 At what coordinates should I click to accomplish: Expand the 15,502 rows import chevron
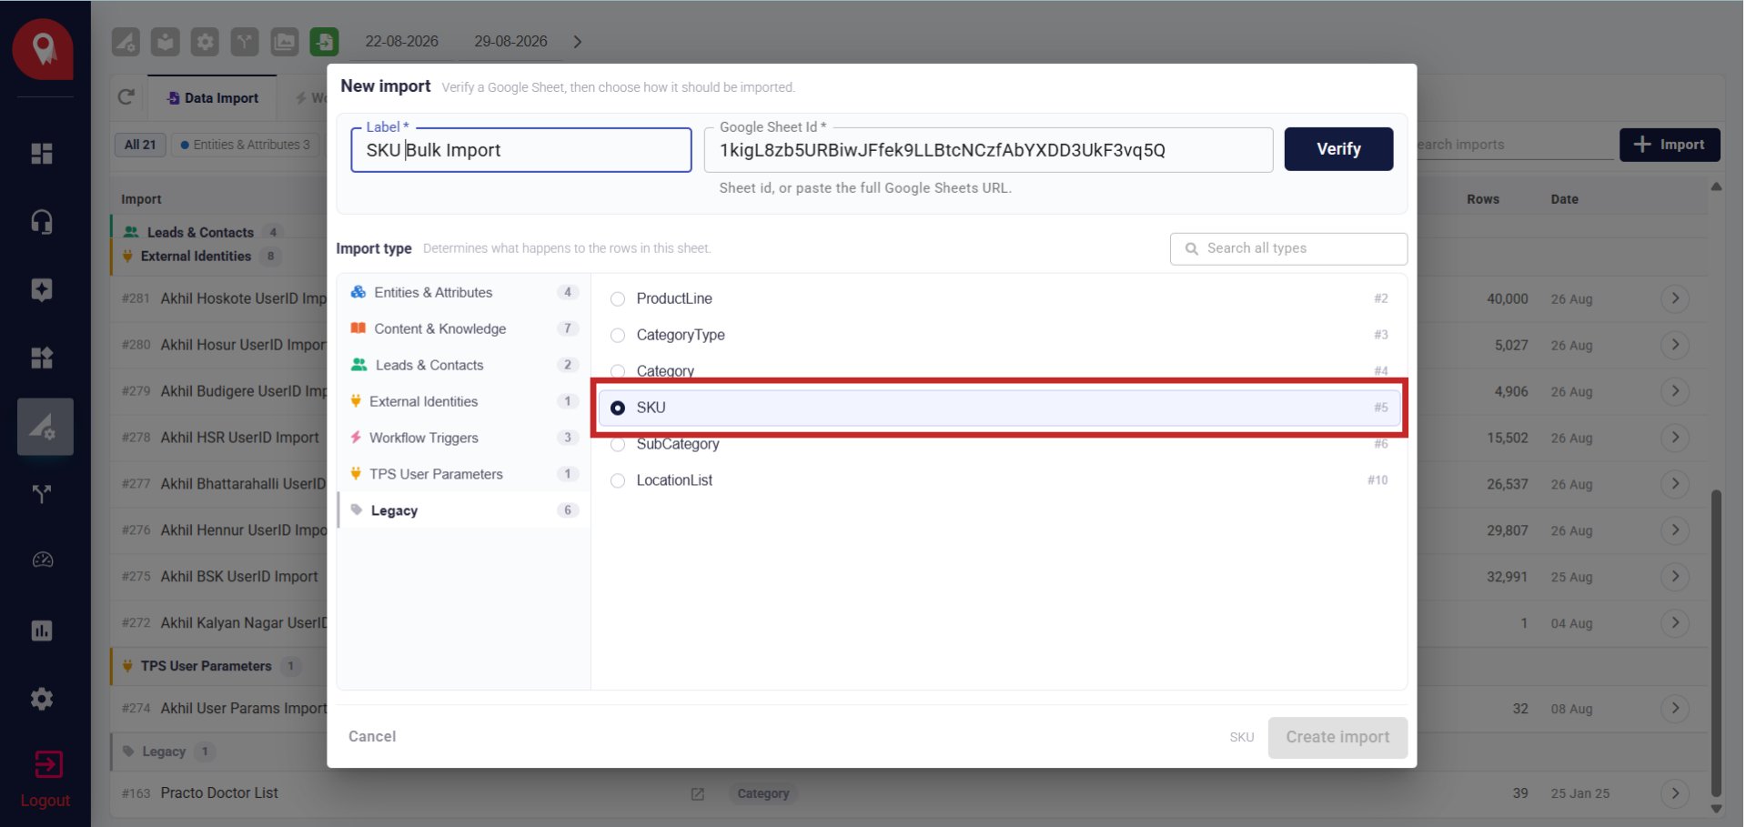click(x=1675, y=438)
